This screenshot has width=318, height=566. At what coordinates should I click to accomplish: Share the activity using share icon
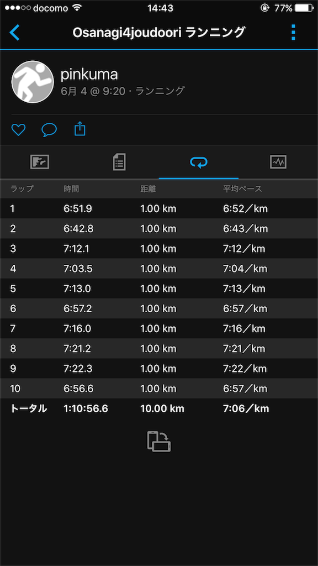[79, 129]
